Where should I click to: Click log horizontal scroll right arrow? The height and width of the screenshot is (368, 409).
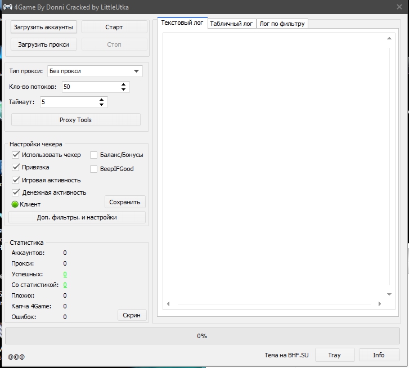380,304
